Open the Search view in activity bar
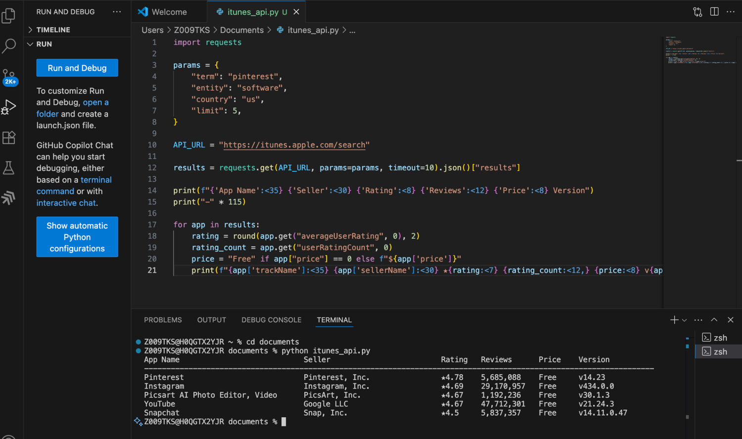The width and height of the screenshot is (742, 439). pos(9,46)
